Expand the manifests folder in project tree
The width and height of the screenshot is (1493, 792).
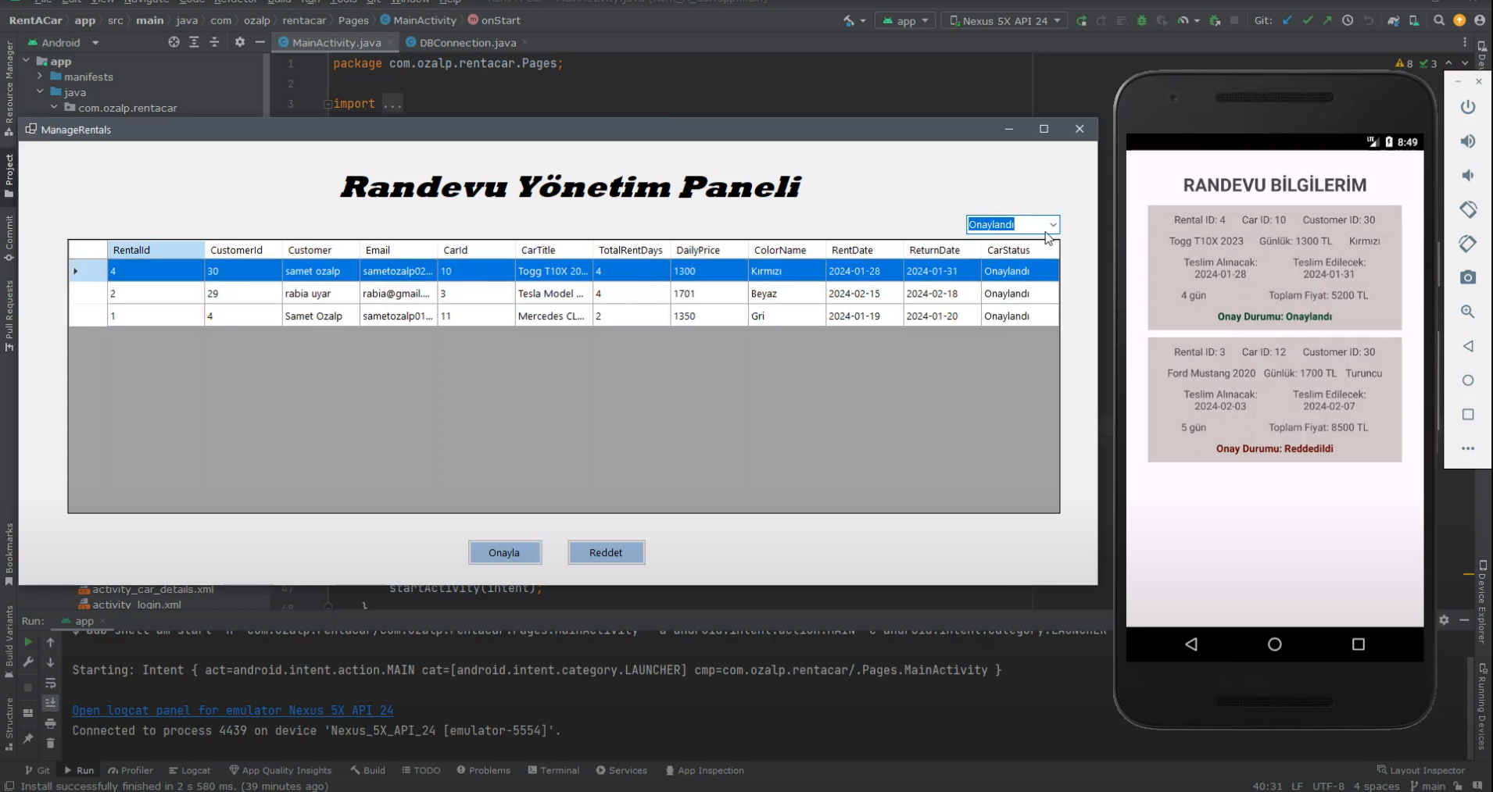pos(40,77)
